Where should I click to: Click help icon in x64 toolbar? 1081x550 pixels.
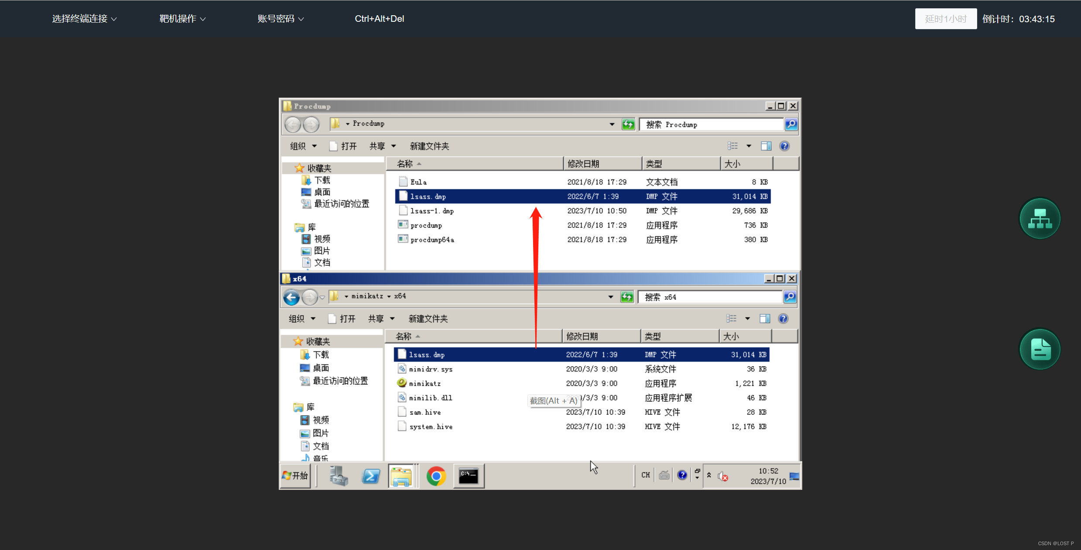point(783,319)
